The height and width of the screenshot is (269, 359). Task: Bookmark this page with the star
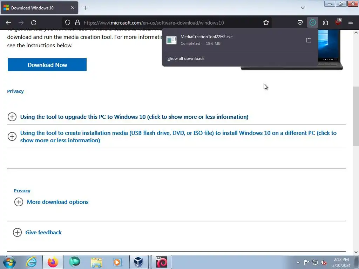(x=266, y=22)
